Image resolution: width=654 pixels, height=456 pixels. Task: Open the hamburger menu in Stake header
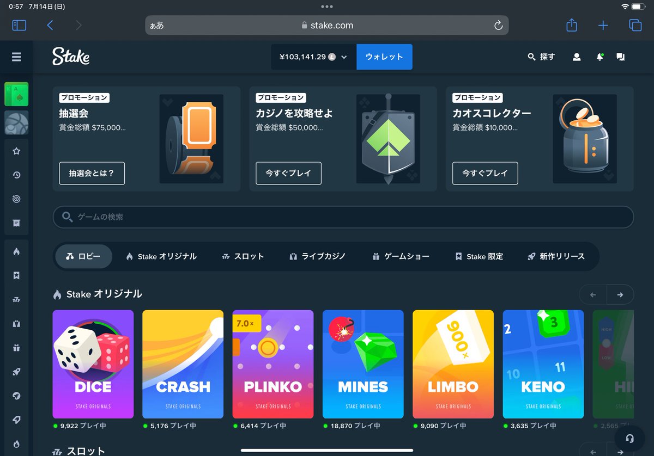point(16,57)
